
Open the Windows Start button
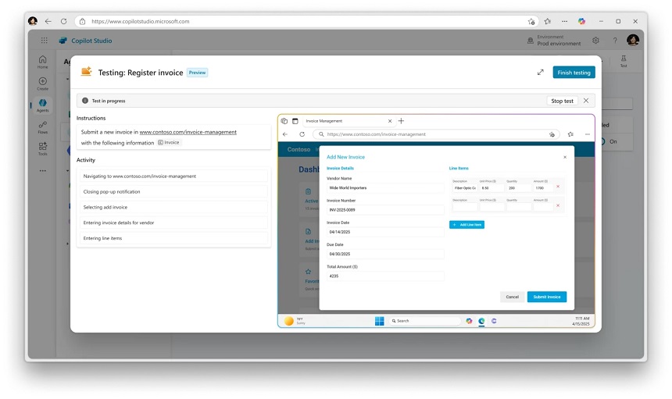379,321
